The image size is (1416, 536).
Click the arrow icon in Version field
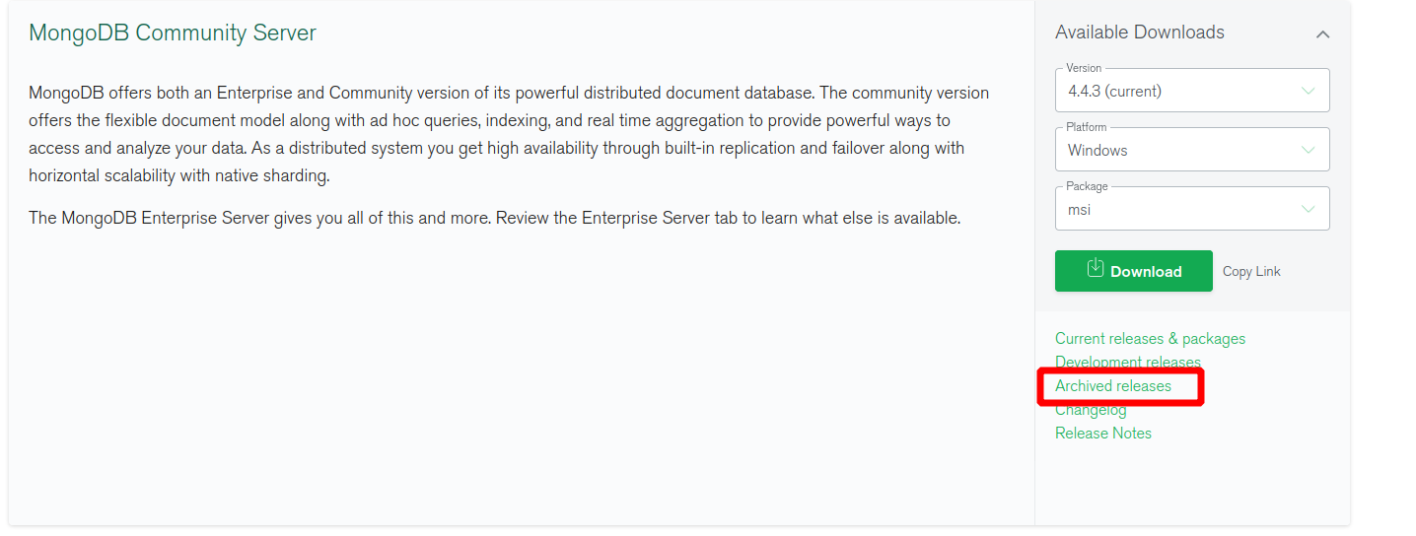pyautogui.click(x=1308, y=92)
